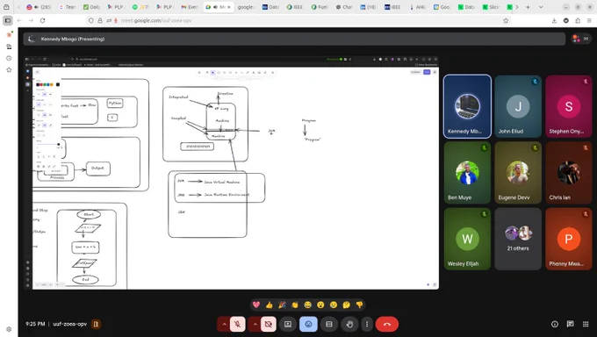
Task: Leave the call with red hang-up button
Action: (x=387, y=324)
